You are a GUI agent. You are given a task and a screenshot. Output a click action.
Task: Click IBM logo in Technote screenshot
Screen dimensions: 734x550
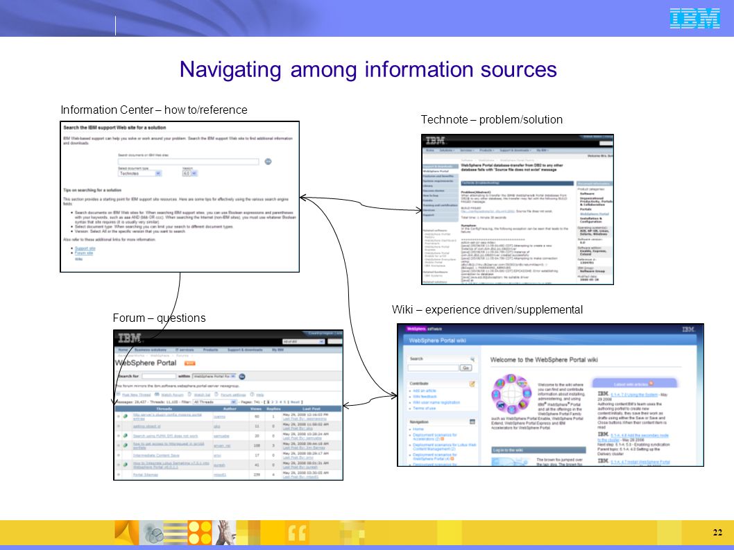coord(436,140)
